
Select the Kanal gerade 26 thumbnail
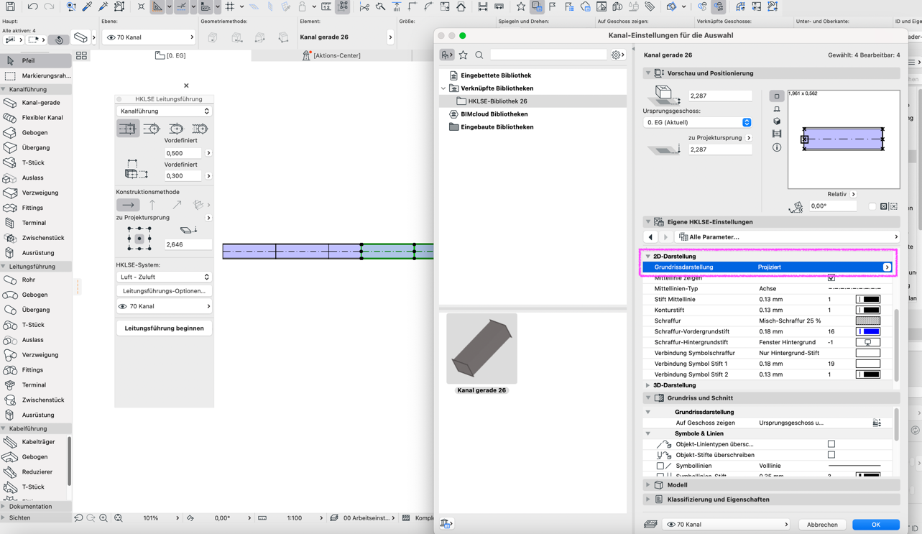[x=481, y=349]
